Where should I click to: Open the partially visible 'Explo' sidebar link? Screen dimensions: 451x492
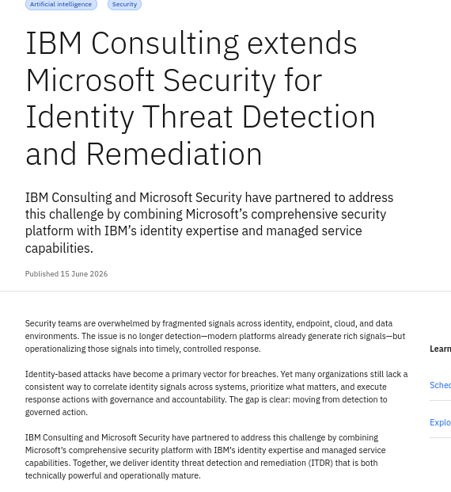[441, 422]
